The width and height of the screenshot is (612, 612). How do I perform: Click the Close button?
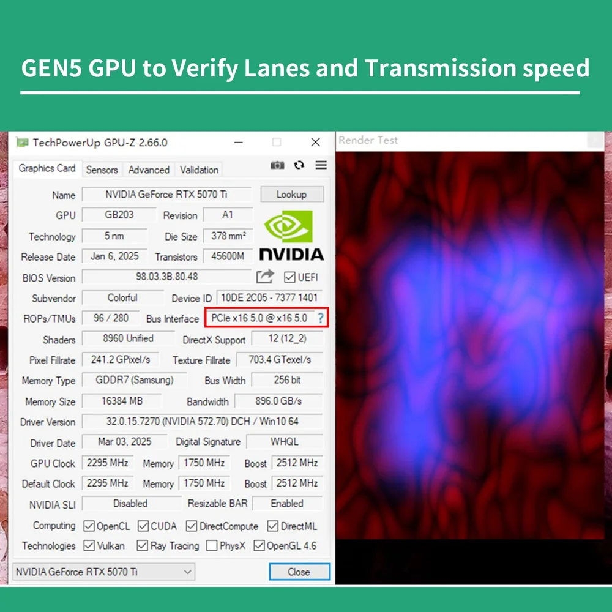pos(299,572)
